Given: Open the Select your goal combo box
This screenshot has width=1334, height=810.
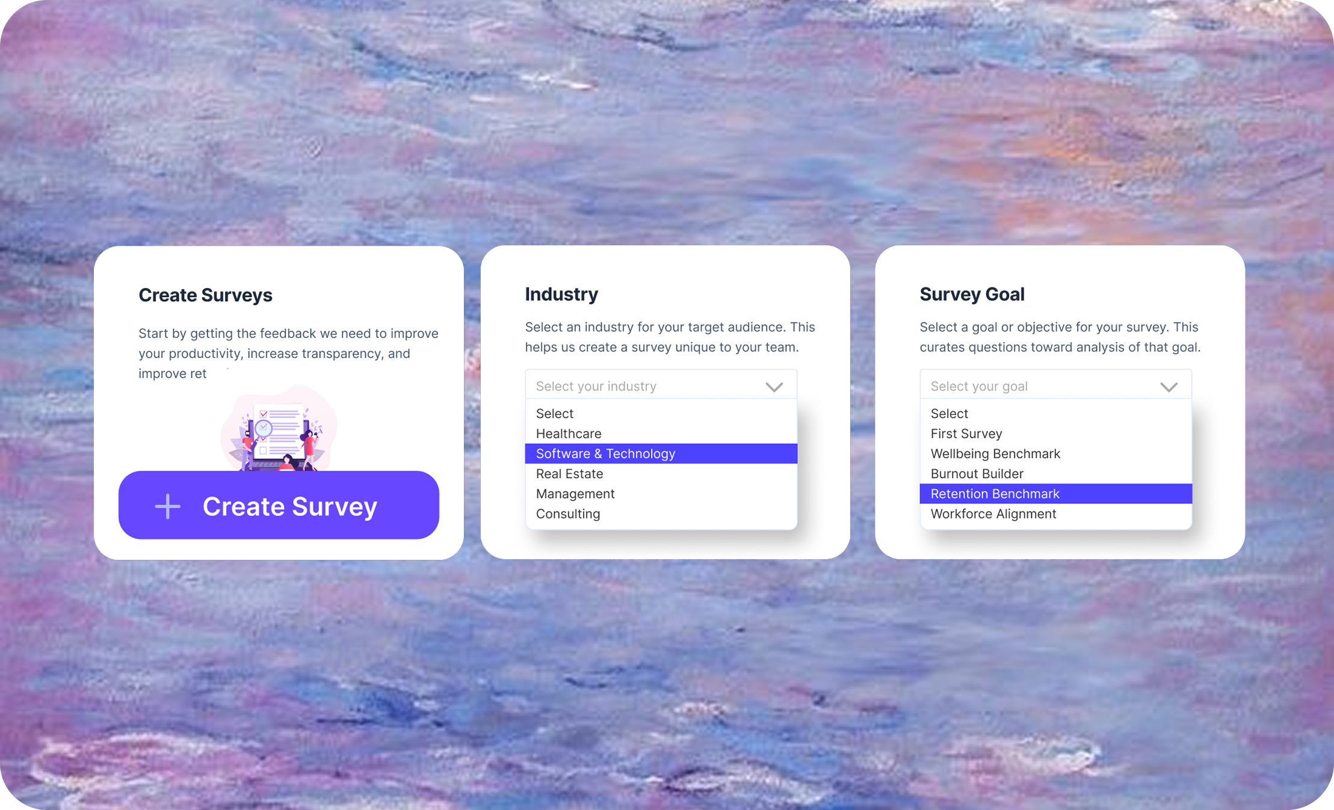Looking at the screenshot, I should (x=1055, y=386).
